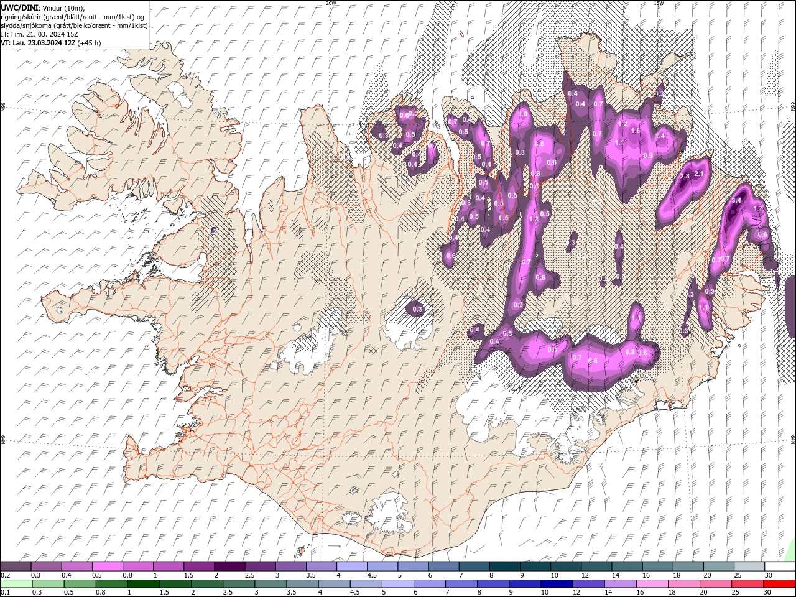Click 'VT: Lau. 23.03.2024 12Z (+45 h)' line
The width and height of the screenshot is (796, 597).
[x=51, y=43]
